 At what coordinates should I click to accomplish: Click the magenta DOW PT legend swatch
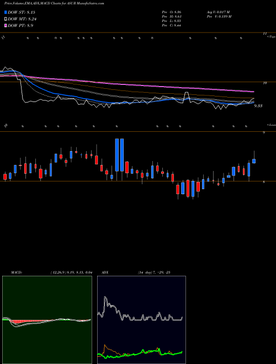pyautogui.click(x=6, y=25)
